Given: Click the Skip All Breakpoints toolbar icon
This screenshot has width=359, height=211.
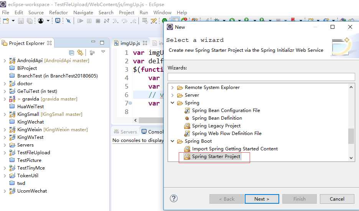Looking at the screenshot, I should click(68, 21).
